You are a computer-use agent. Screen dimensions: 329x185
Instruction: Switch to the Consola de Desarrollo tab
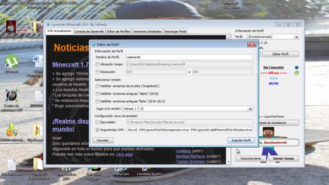89,31
